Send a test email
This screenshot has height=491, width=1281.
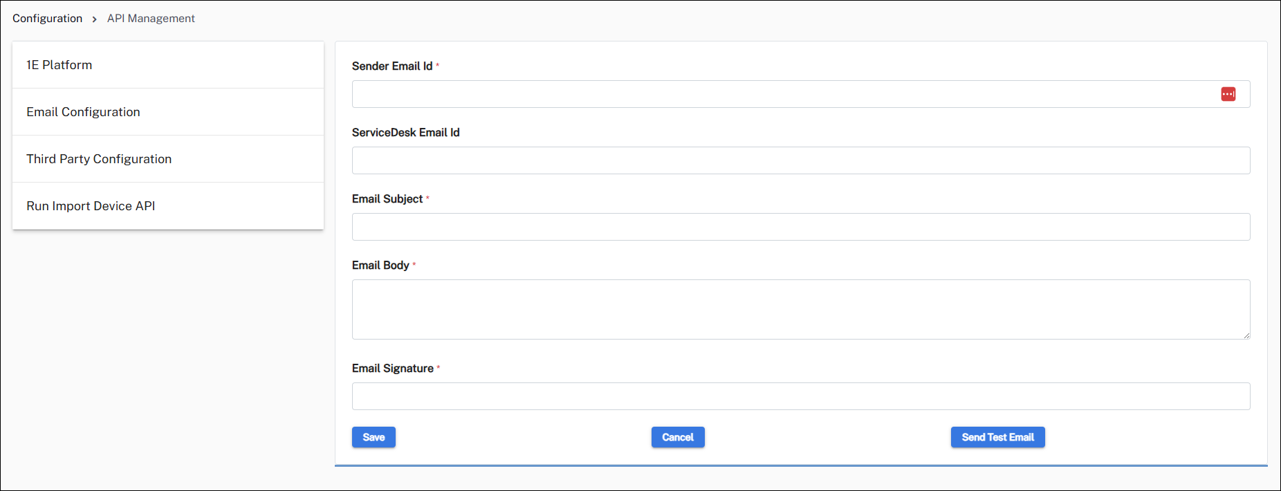point(997,437)
